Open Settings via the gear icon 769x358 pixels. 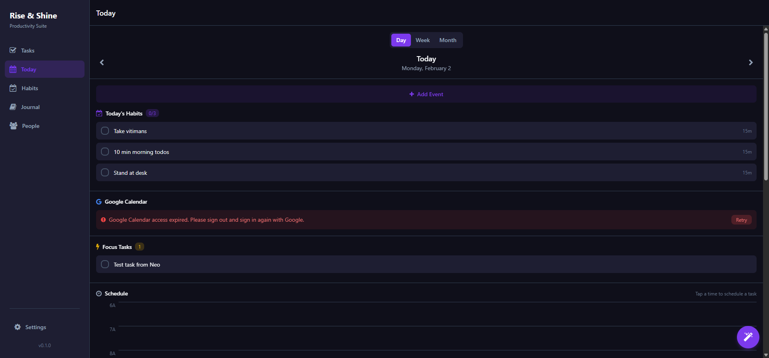[18, 327]
